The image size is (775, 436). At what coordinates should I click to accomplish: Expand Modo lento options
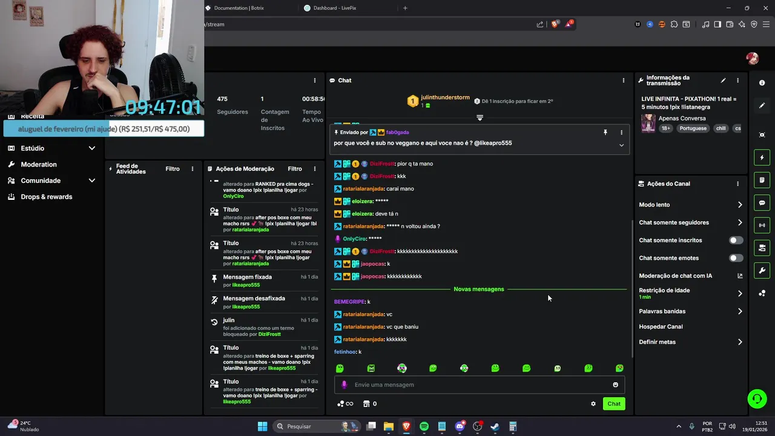[x=740, y=205]
